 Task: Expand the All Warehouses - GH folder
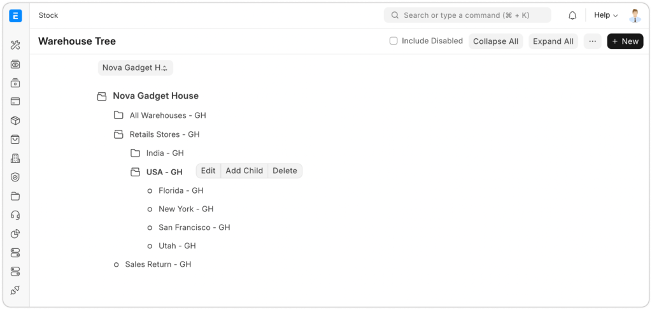118,116
